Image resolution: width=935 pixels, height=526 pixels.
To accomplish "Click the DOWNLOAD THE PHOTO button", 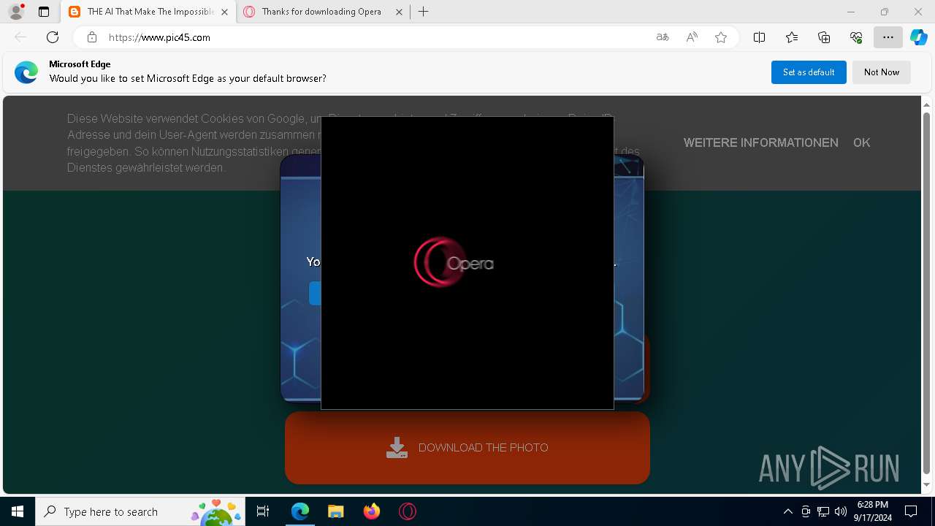I will [467, 448].
